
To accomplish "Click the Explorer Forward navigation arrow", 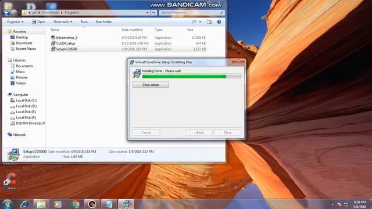I will (14, 13).
